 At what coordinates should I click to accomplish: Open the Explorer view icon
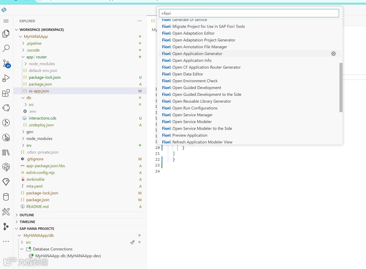point(6,34)
